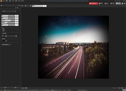Expand the color swatch dropdown arrow
Image resolution: width=126 pixels, height=91 pixels.
click(6, 41)
